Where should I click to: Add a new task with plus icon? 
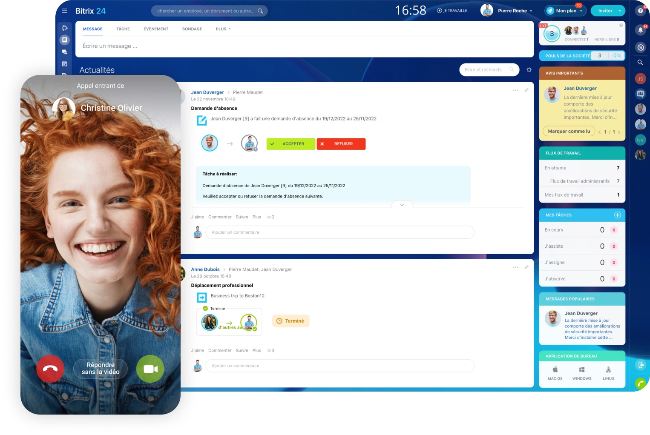tap(617, 215)
